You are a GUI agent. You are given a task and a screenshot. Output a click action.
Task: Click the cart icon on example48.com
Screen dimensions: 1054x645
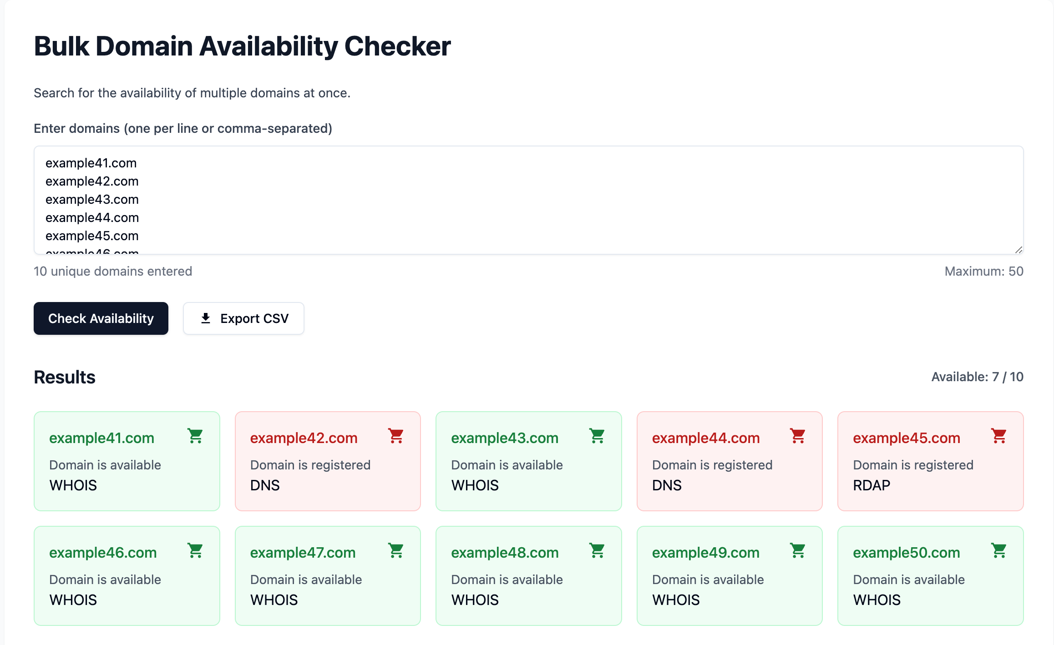pos(597,550)
